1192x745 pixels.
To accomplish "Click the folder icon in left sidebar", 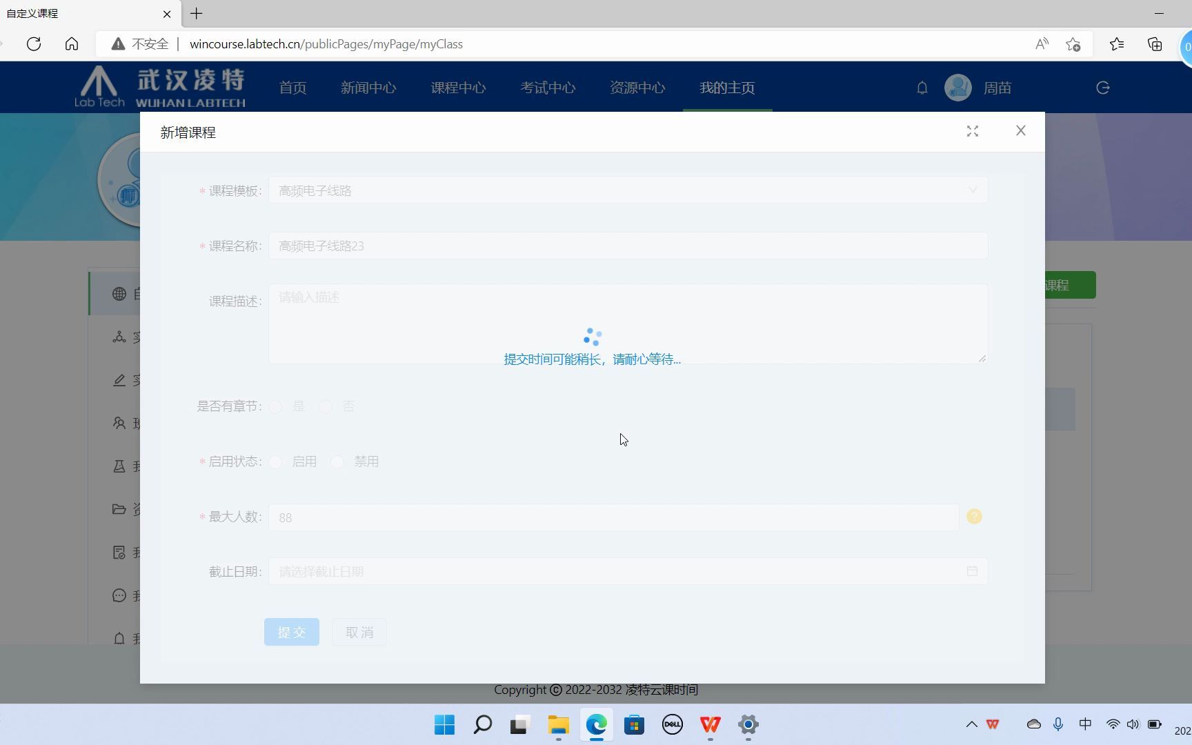I will 119,509.
